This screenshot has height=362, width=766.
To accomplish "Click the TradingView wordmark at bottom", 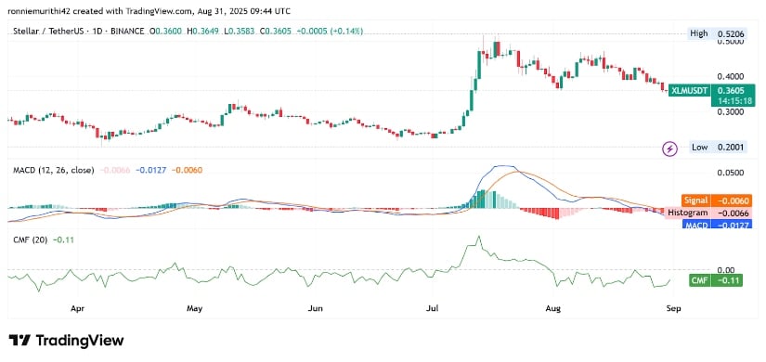I will point(80,341).
